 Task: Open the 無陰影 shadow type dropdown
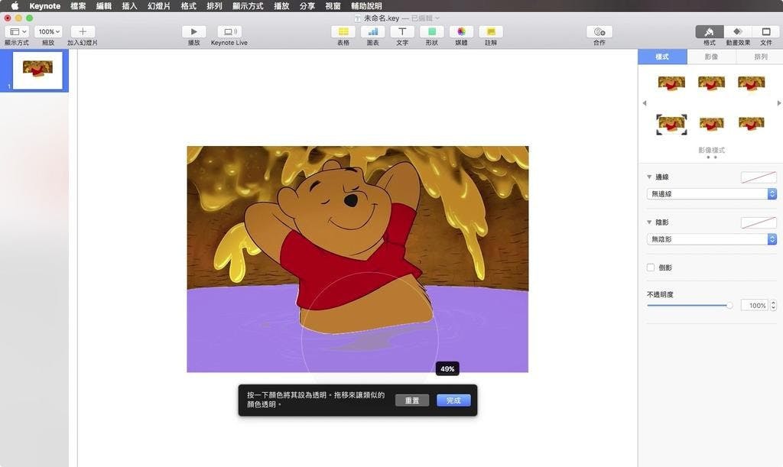click(x=712, y=239)
